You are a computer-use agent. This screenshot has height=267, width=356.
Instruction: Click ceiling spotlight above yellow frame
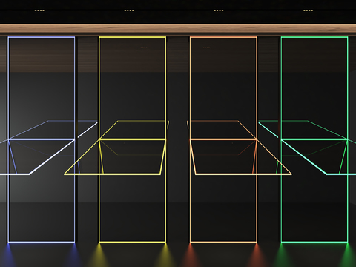(x=129, y=10)
